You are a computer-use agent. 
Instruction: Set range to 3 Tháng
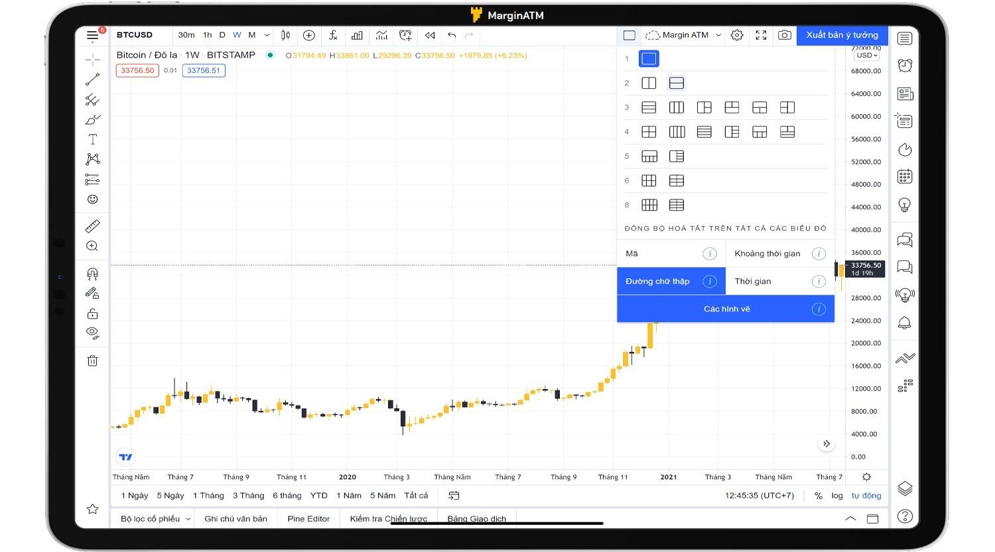click(249, 496)
